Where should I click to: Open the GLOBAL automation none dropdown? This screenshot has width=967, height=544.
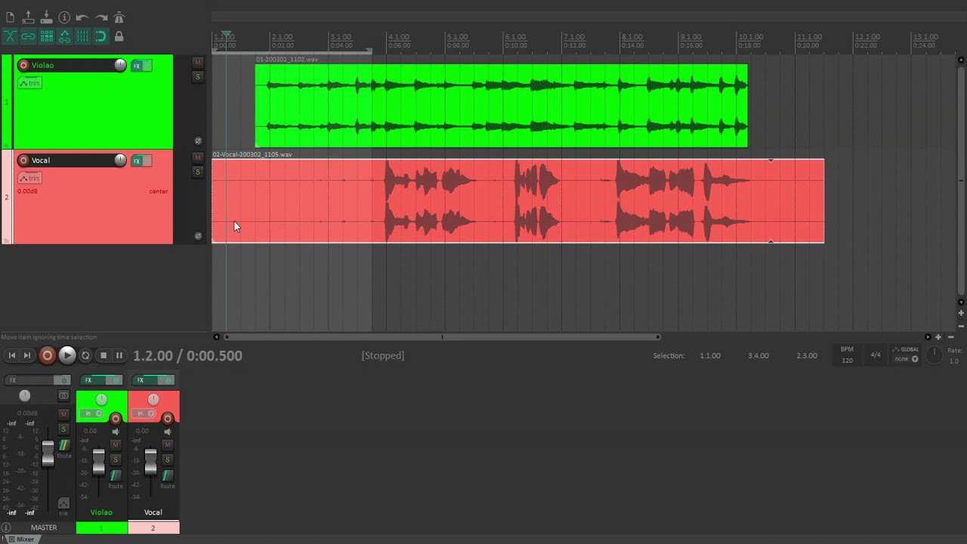pos(905,359)
